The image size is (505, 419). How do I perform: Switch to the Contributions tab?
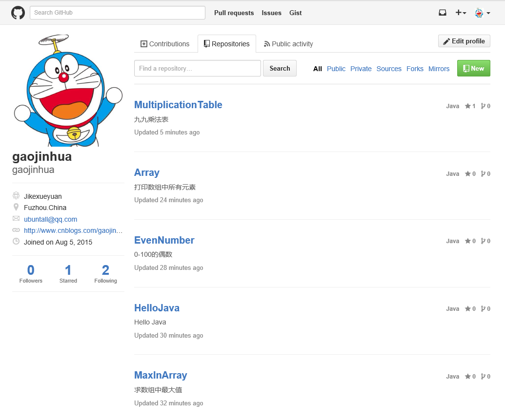165,44
